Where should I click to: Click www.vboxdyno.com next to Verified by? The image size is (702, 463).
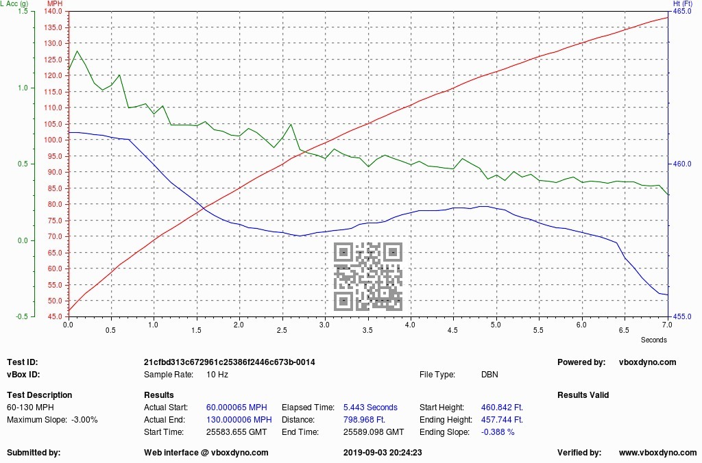(657, 453)
